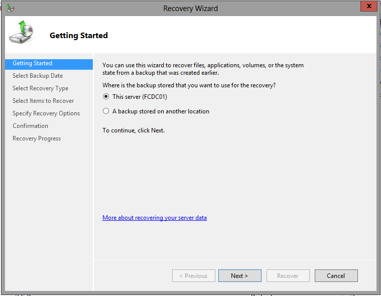Open Specify Recovery Options step

pos(46,113)
